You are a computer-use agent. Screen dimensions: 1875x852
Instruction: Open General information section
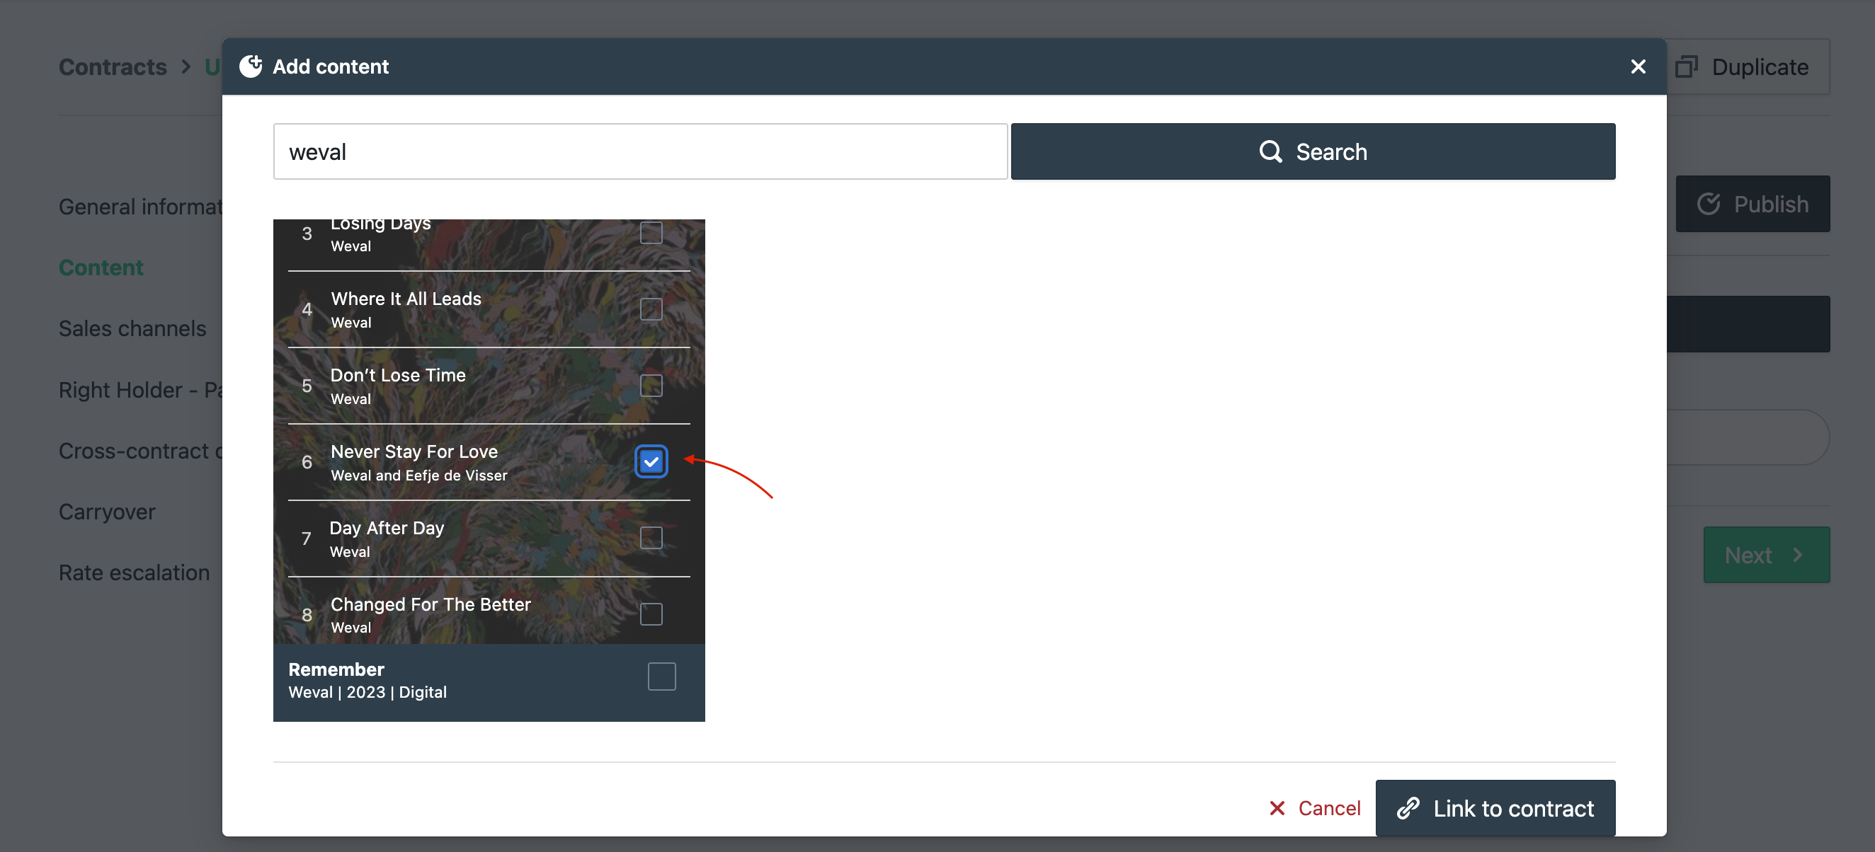(x=140, y=207)
